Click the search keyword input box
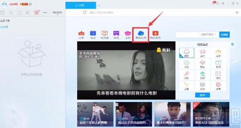 (x=187, y=35)
